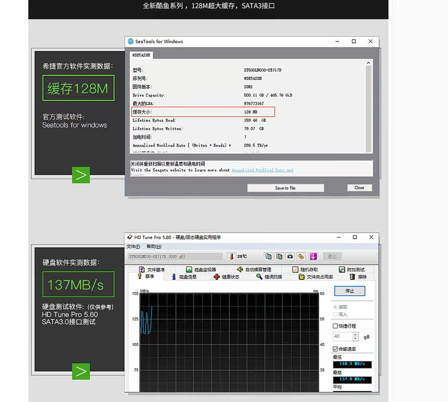Click the 40 gB short stroke input field
The width and height of the screenshot is (448, 402).
342,336
